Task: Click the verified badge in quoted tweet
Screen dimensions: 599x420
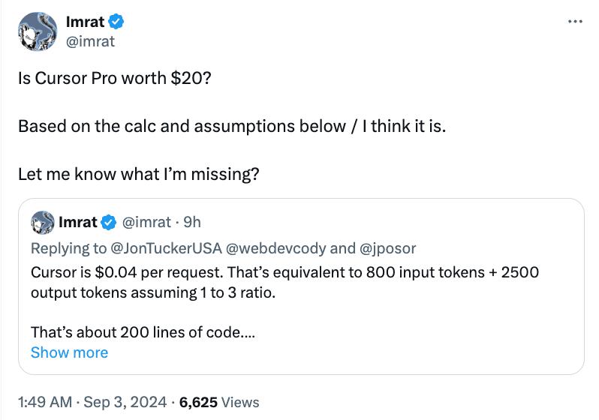Action: 109,222
